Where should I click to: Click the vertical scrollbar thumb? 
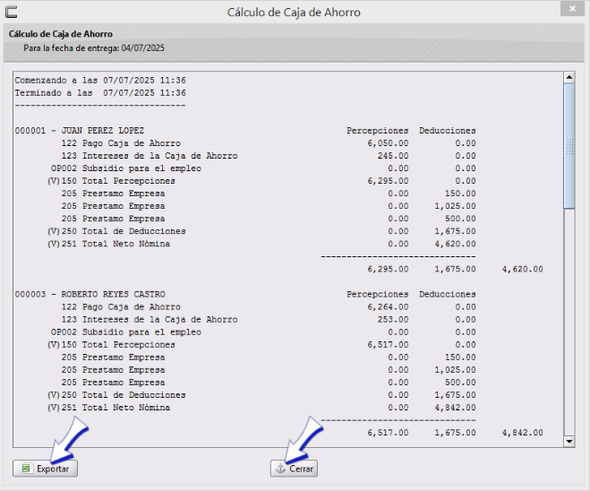[x=569, y=146]
